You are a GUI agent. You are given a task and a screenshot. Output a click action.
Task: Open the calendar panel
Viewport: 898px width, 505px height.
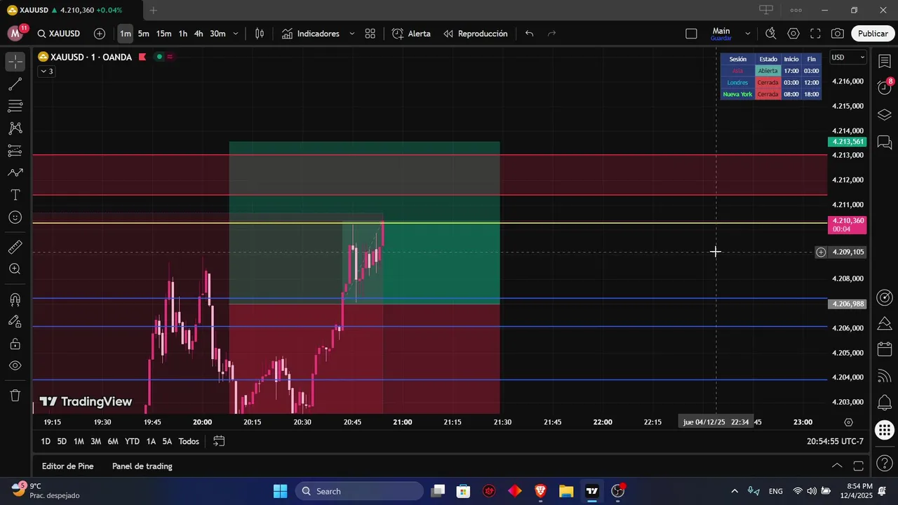pyautogui.click(x=884, y=349)
